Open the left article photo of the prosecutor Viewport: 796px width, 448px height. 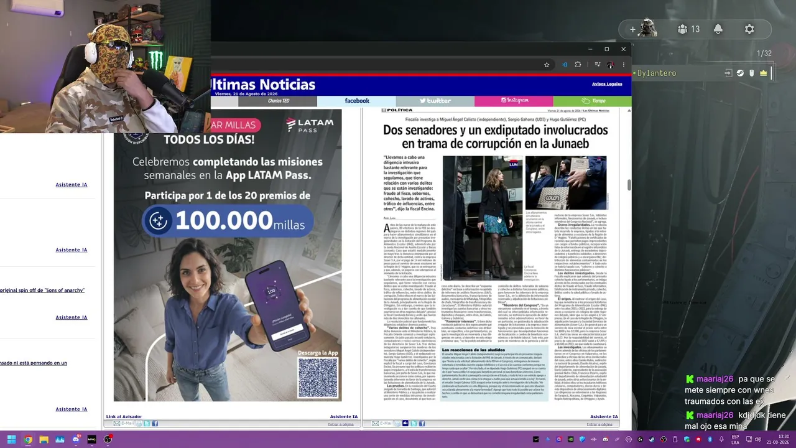[x=483, y=218]
